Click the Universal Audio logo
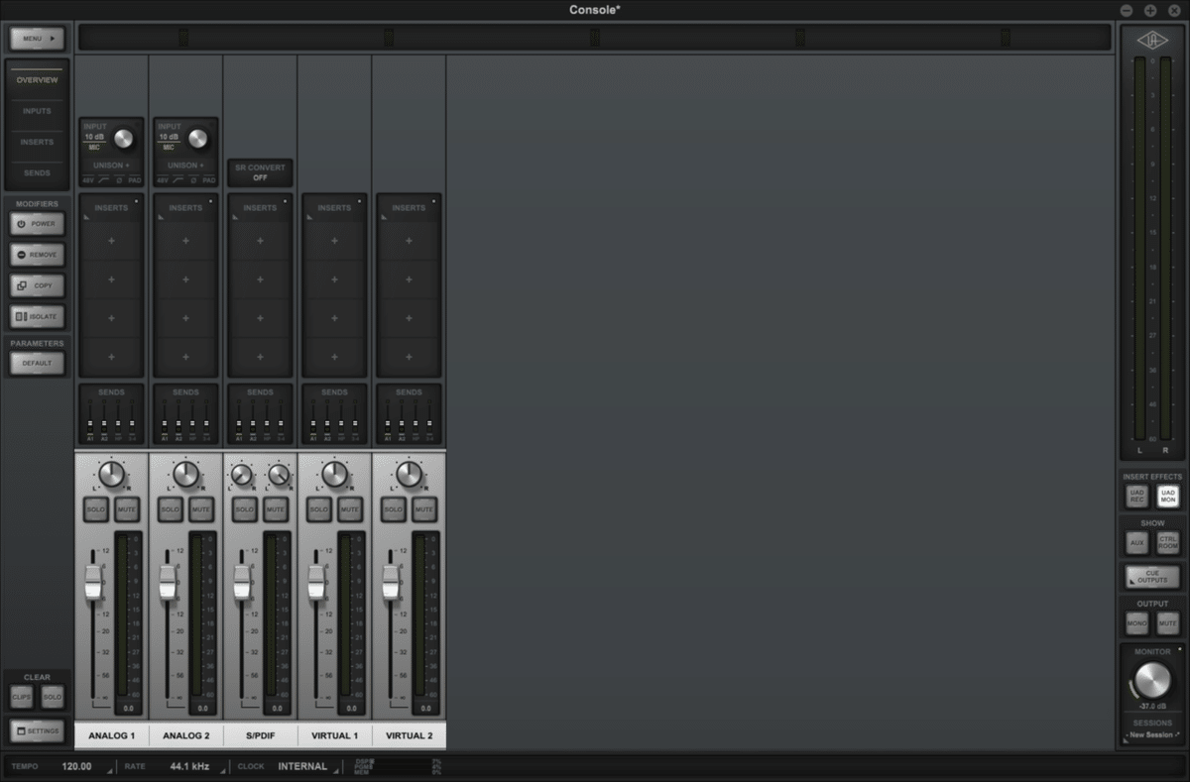1190x782 pixels. [1152, 40]
